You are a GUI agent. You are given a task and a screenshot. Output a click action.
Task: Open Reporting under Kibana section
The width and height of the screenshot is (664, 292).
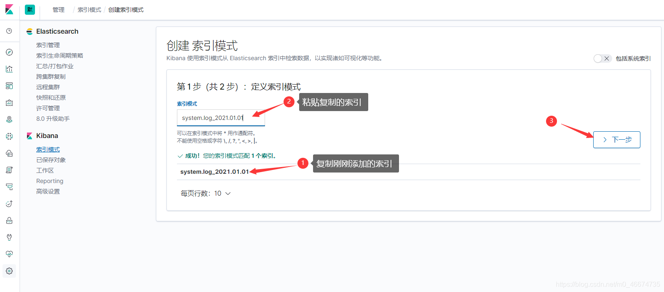[50, 181]
